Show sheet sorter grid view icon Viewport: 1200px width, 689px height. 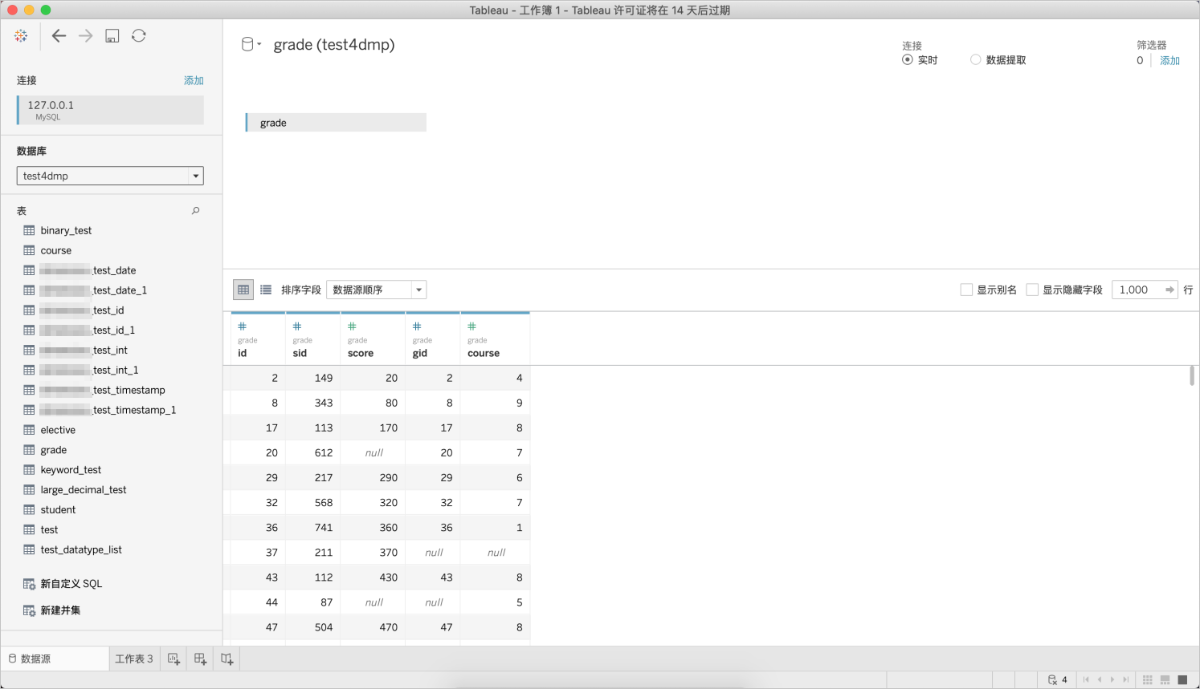[1148, 679]
